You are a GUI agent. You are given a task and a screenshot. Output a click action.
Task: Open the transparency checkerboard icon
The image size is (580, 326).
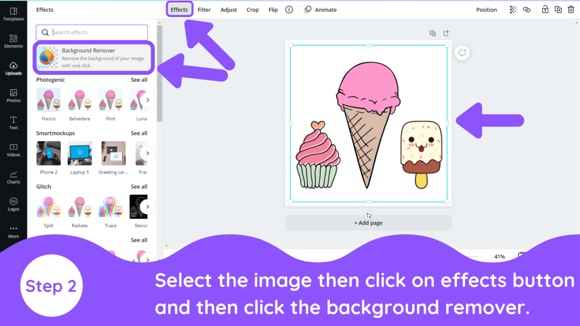pos(513,10)
